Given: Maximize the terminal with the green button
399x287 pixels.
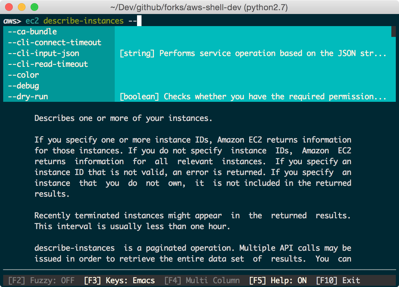Looking at the screenshot, I should 34,7.
